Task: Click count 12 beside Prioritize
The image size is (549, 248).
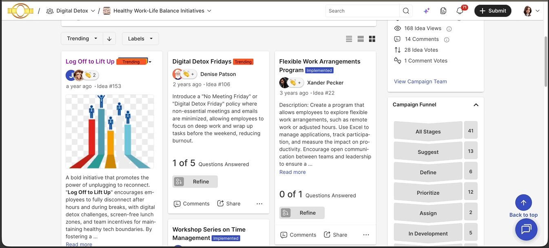Action: tap(471, 192)
